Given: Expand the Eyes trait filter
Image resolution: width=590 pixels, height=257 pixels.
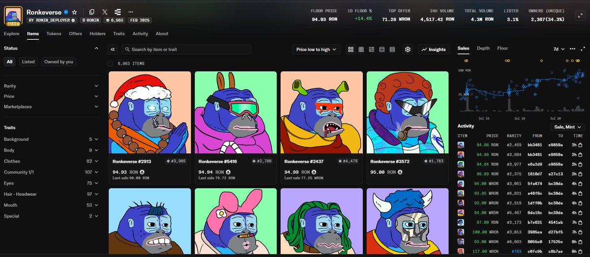Looking at the screenshot, I should pos(51,183).
